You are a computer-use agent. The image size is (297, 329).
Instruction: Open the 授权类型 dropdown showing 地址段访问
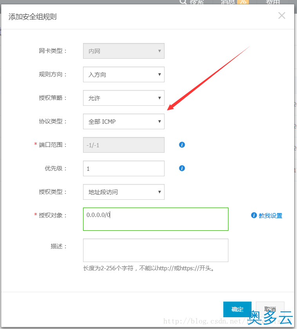124,192
